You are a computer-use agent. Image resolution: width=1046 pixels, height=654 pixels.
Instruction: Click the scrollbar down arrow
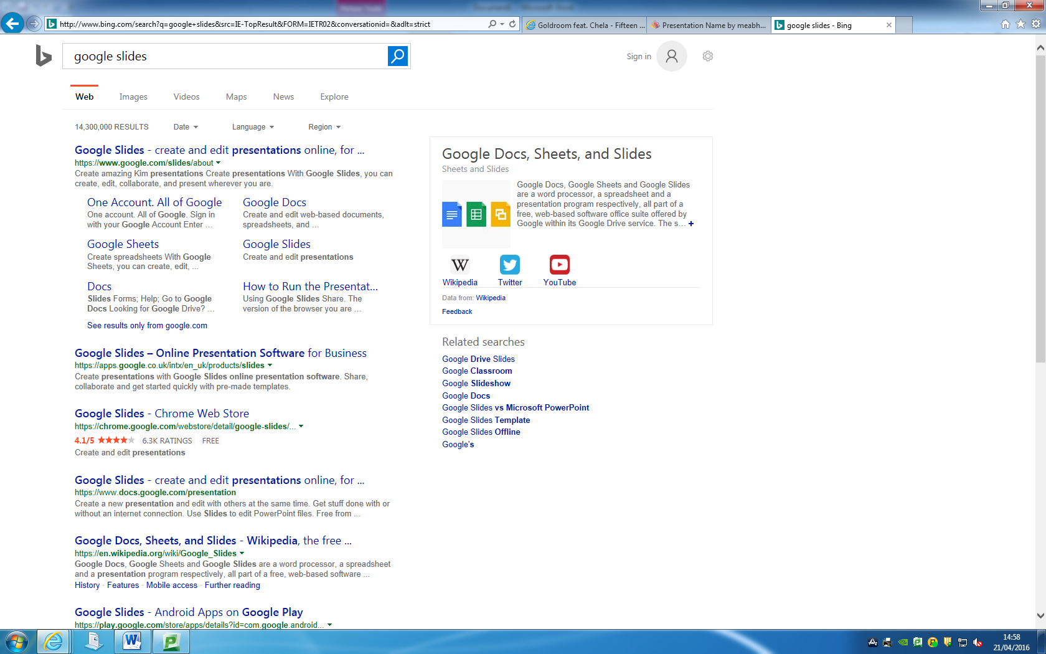1040,615
